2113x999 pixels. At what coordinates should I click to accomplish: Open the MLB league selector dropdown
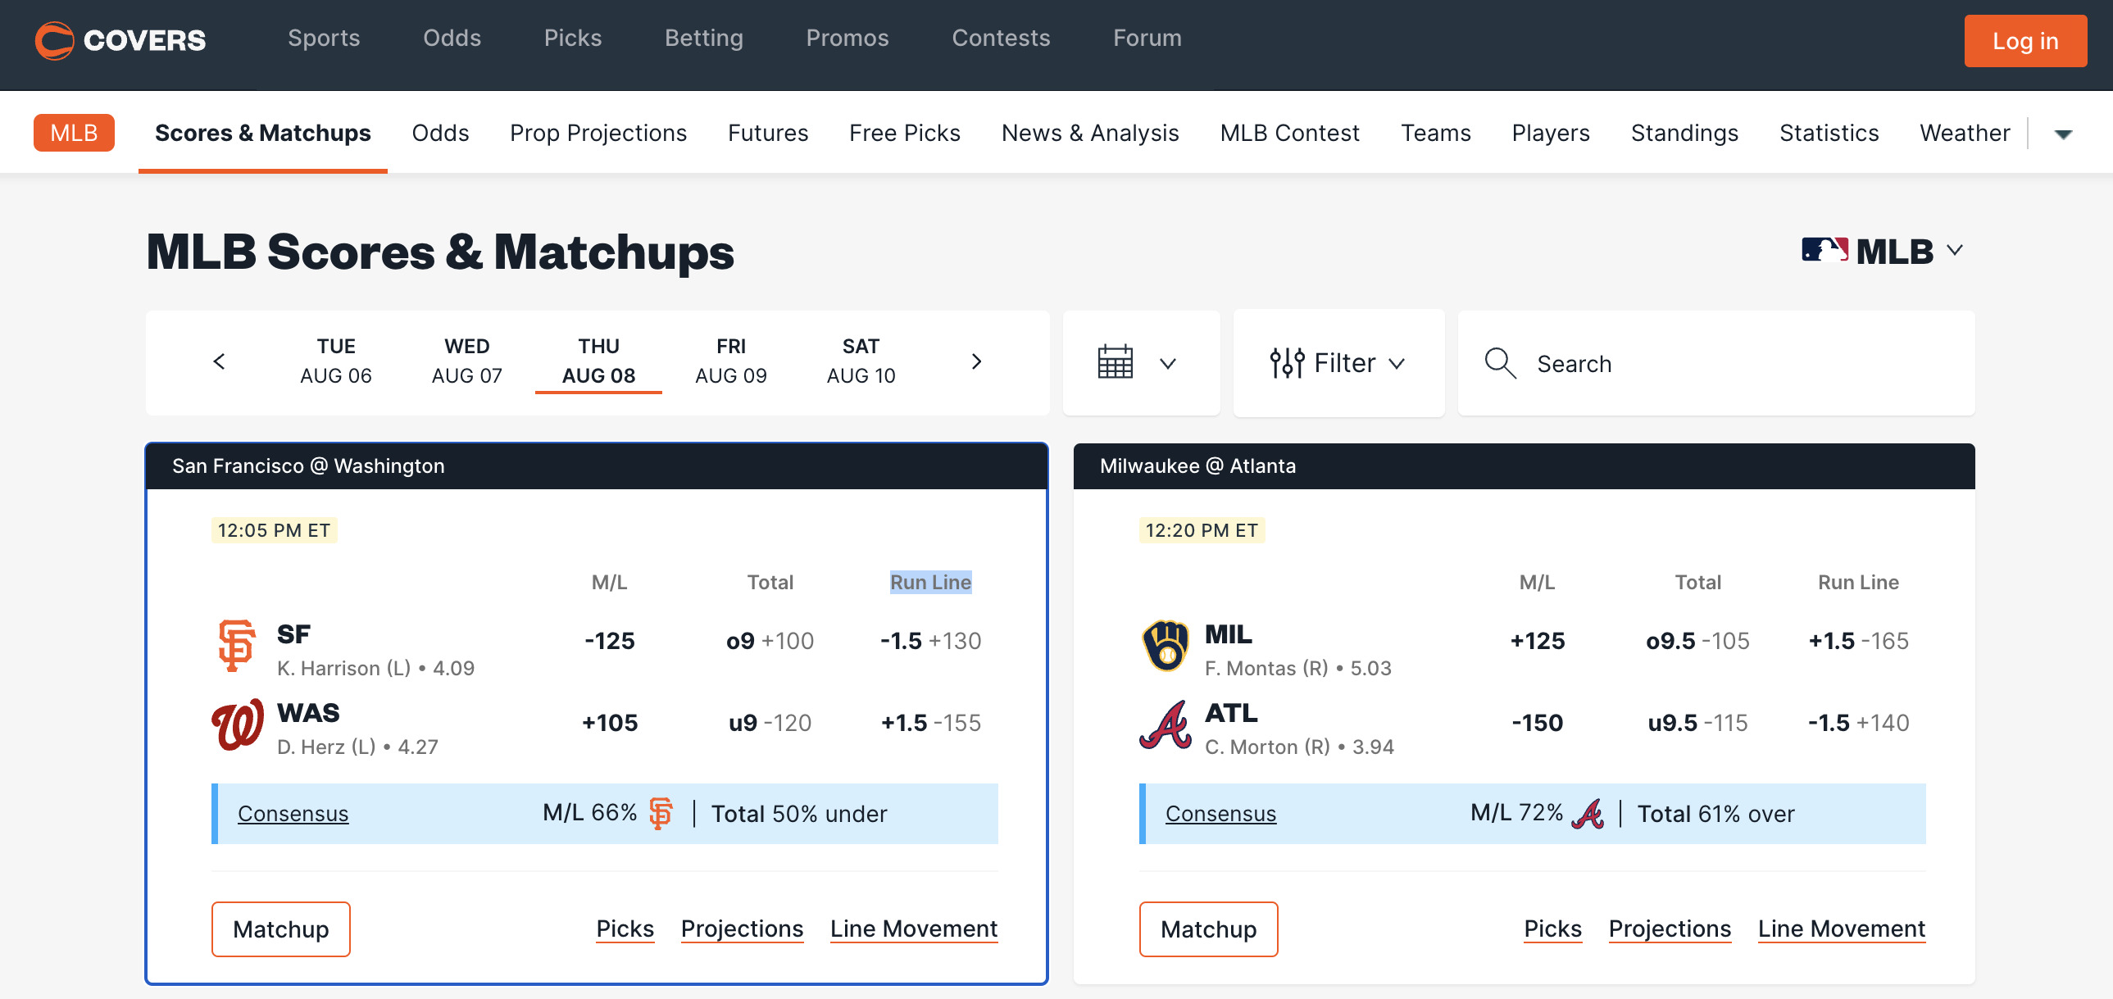(x=1882, y=251)
